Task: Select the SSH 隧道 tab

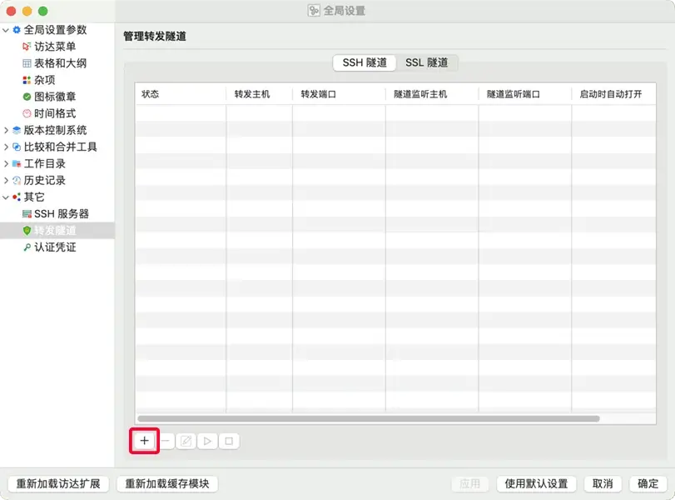Action: [x=364, y=62]
